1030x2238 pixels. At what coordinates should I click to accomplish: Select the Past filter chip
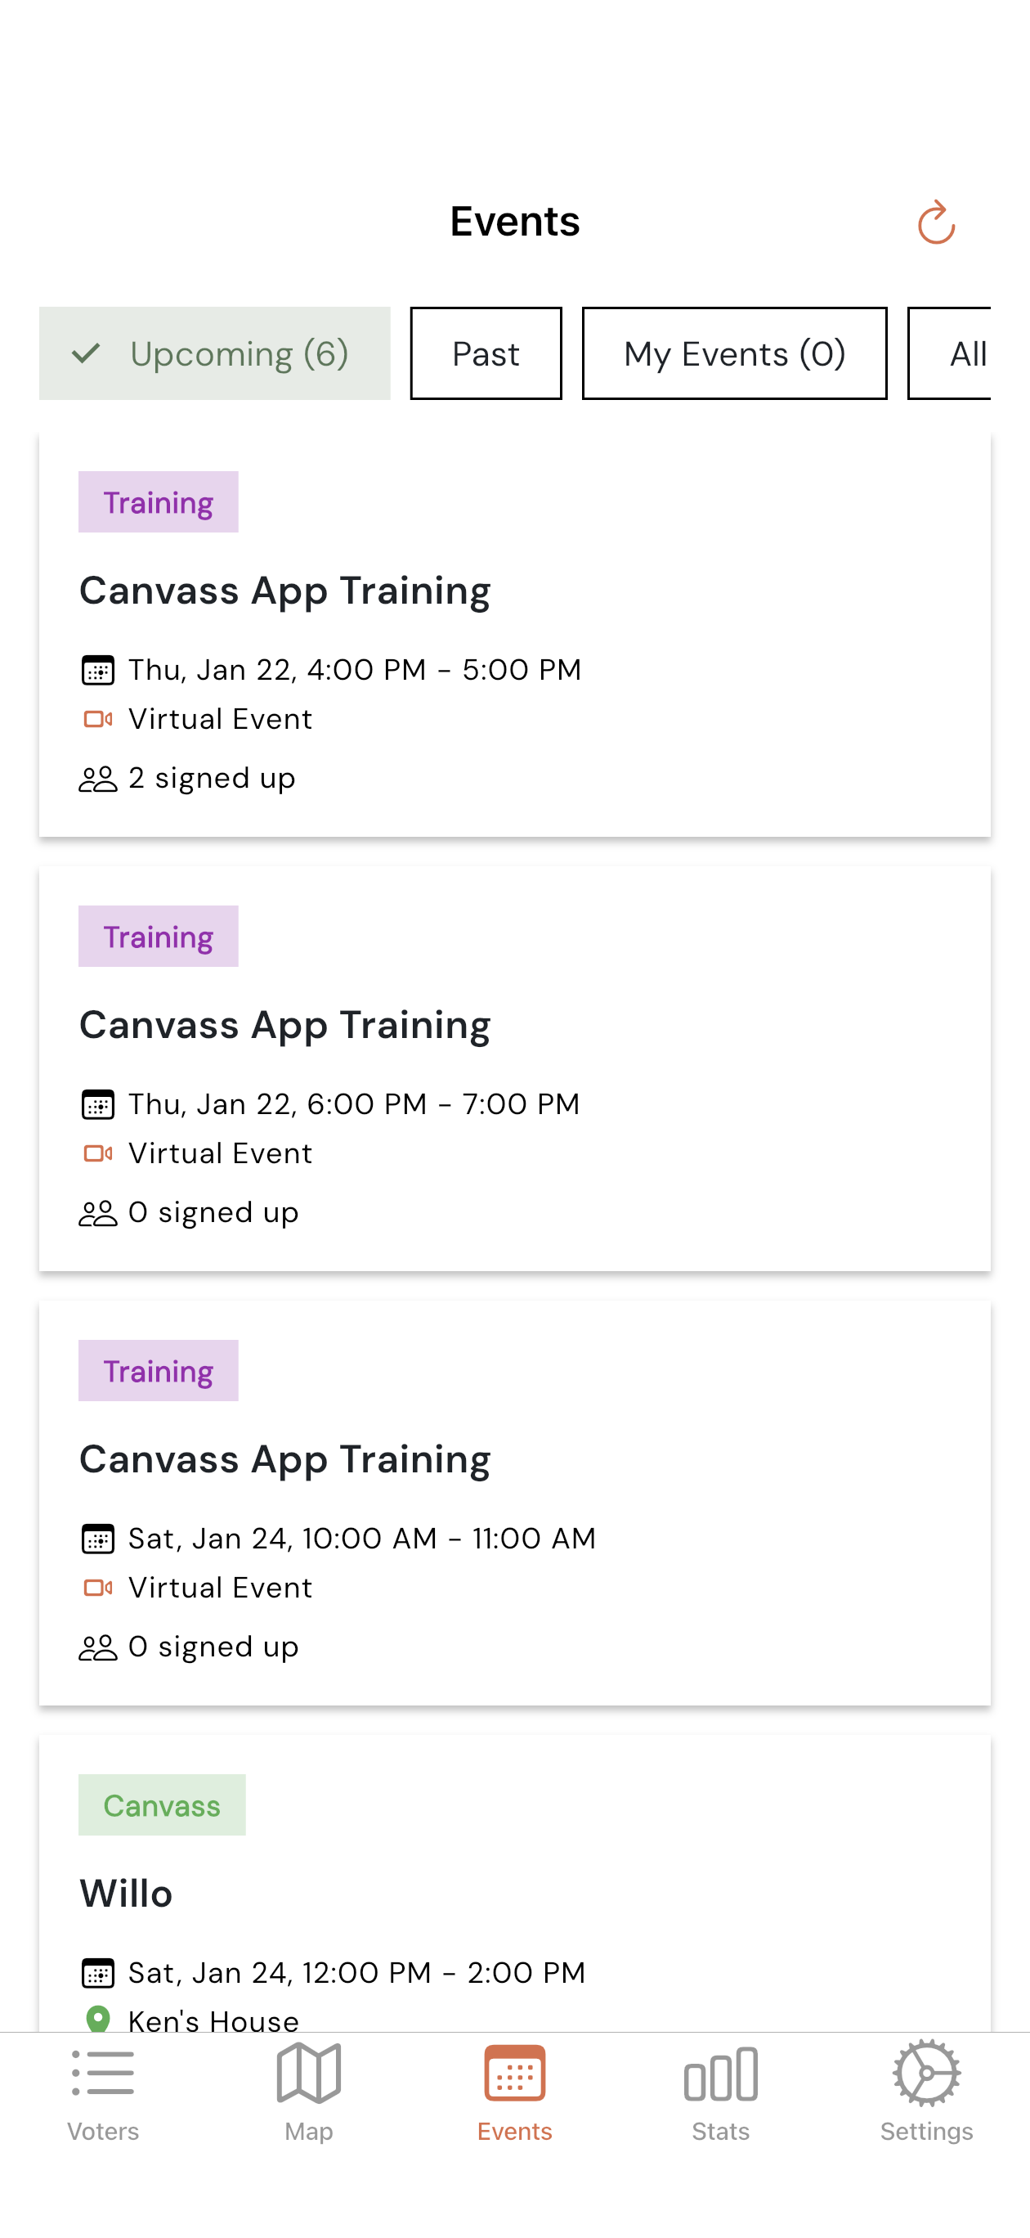(486, 353)
